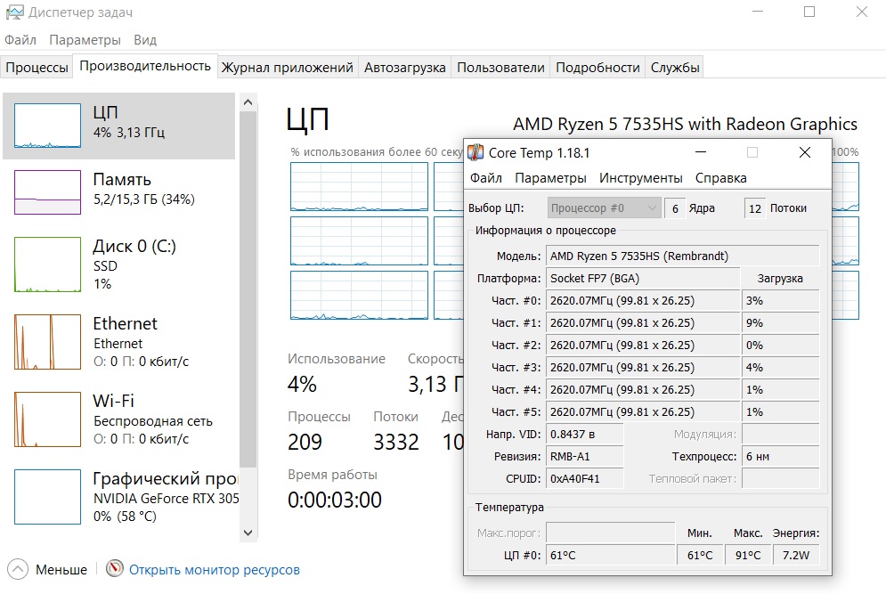
Task: Collapse view with the Меньше arrow icon
Action: [18, 569]
